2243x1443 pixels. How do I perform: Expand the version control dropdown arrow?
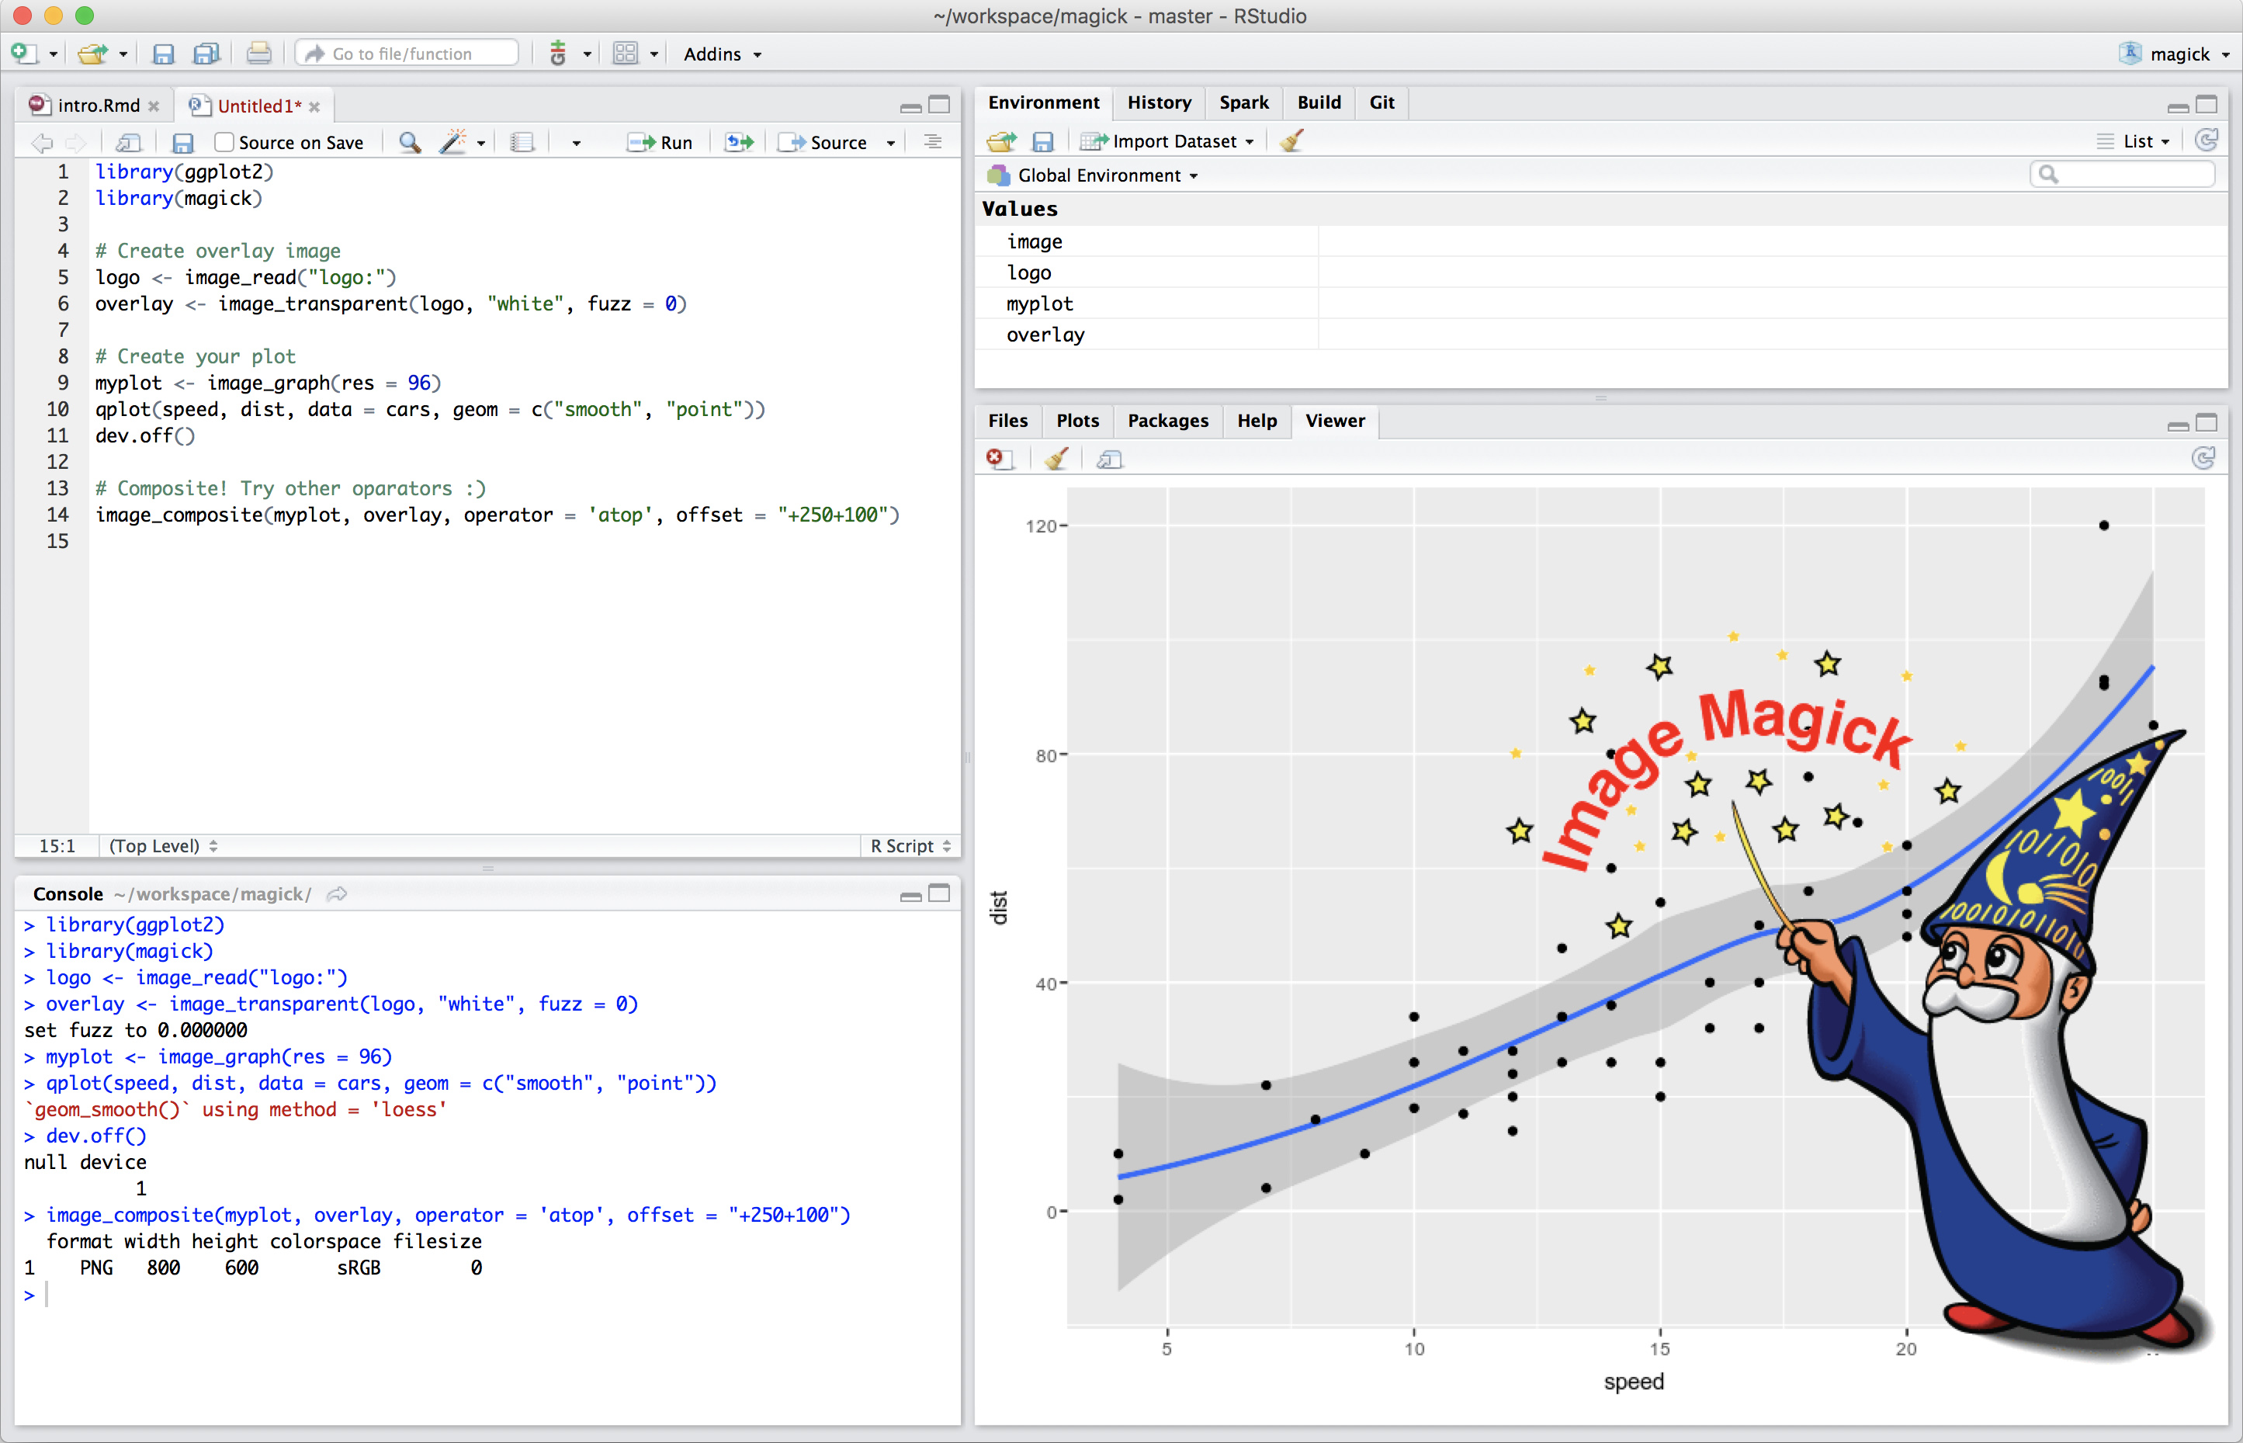click(588, 54)
